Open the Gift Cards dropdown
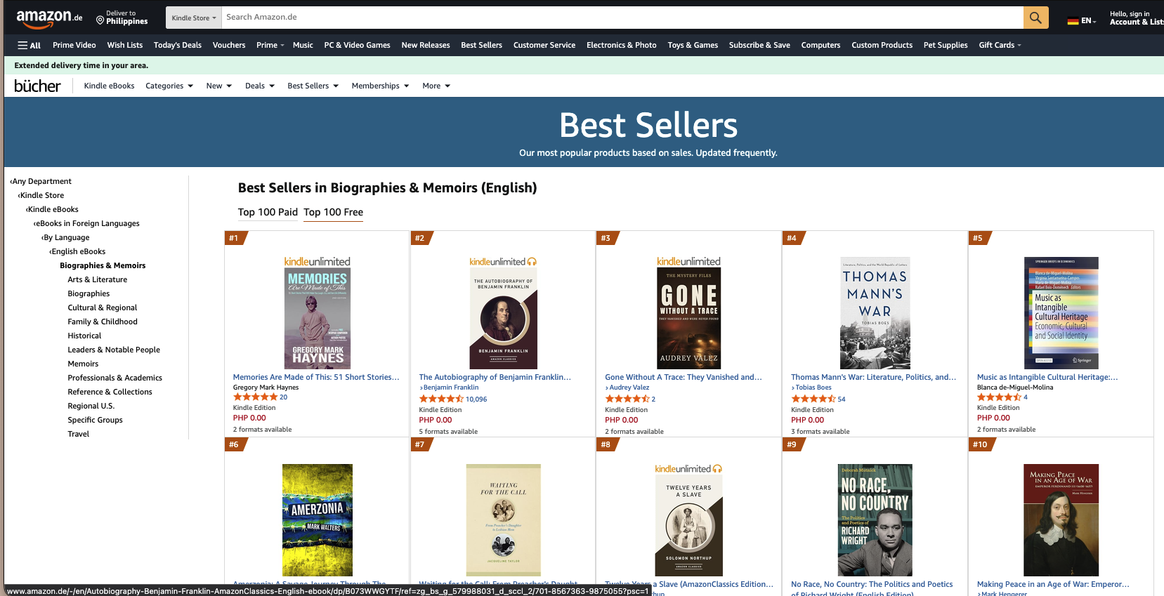Screen dimensions: 1164x596 tap(1000, 45)
